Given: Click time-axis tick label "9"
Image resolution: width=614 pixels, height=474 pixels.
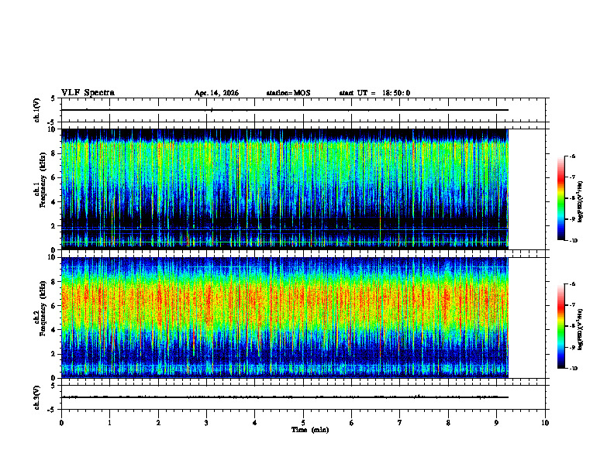Looking at the screenshot, I should [496, 423].
